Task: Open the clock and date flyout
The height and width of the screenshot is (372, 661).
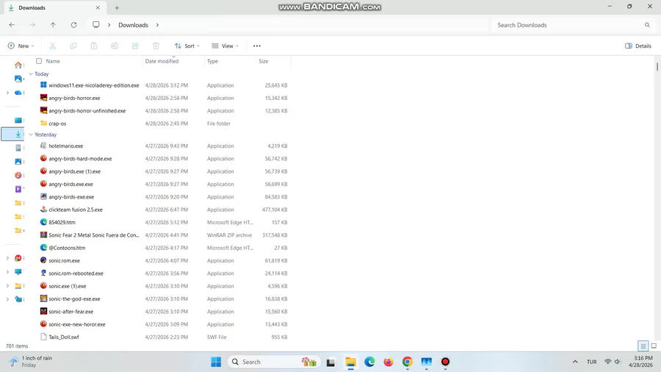Action: coord(640,362)
